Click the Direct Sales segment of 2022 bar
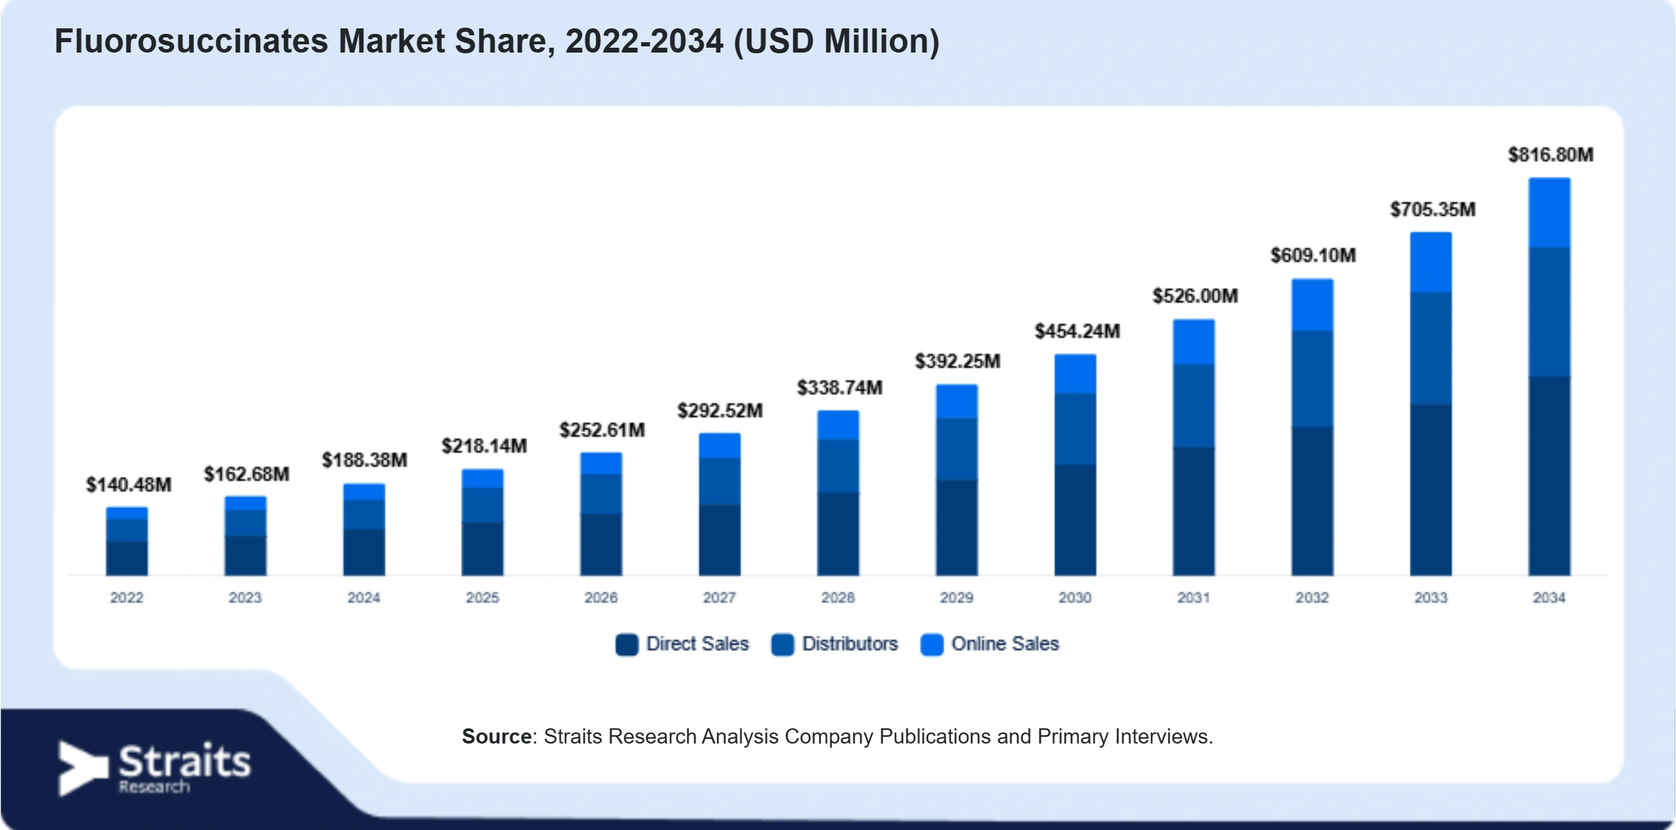The height and width of the screenshot is (830, 1676). click(x=127, y=559)
